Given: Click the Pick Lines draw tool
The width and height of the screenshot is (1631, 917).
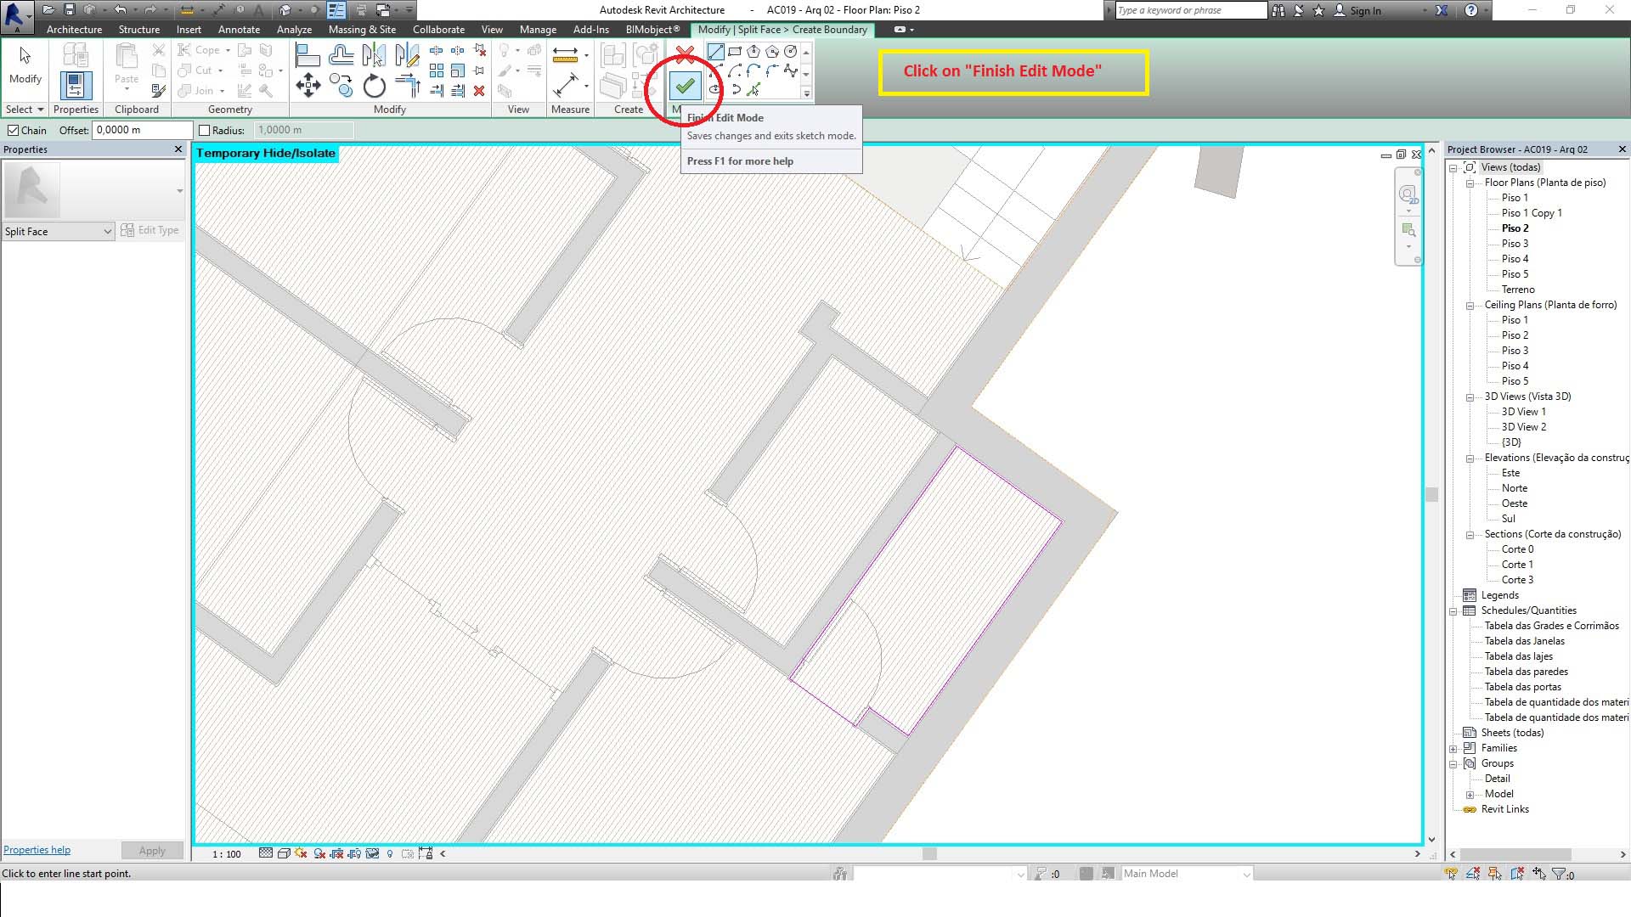Looking at the screenshot, I should (753, 90).
